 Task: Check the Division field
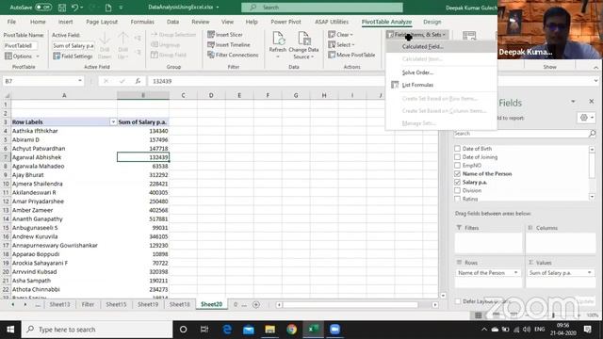pos(457,190)
